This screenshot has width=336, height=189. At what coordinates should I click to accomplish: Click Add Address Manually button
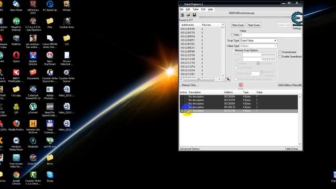(x=290, y=85)
